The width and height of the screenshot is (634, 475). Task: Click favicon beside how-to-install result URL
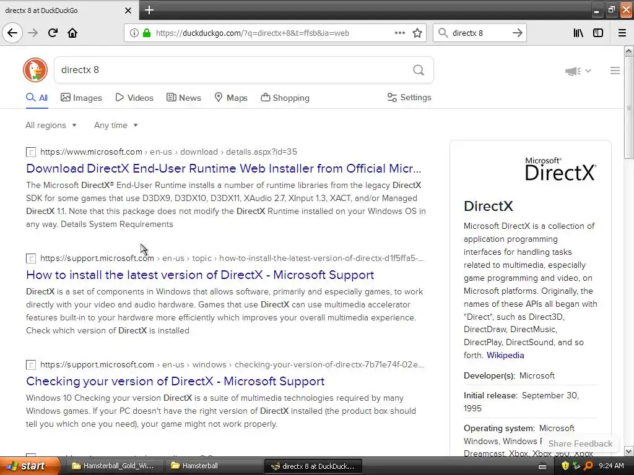pyautogui.click(x=31, y=259)
